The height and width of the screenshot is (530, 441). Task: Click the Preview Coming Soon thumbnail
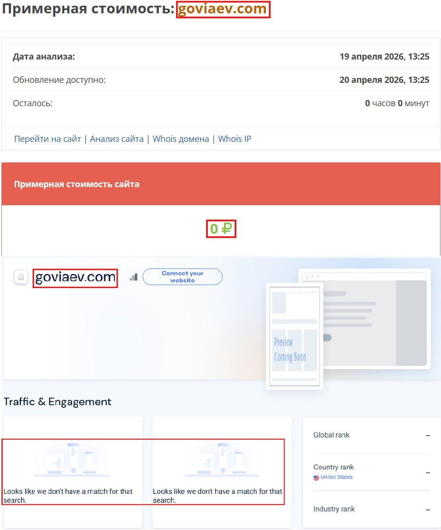(294, 336)
